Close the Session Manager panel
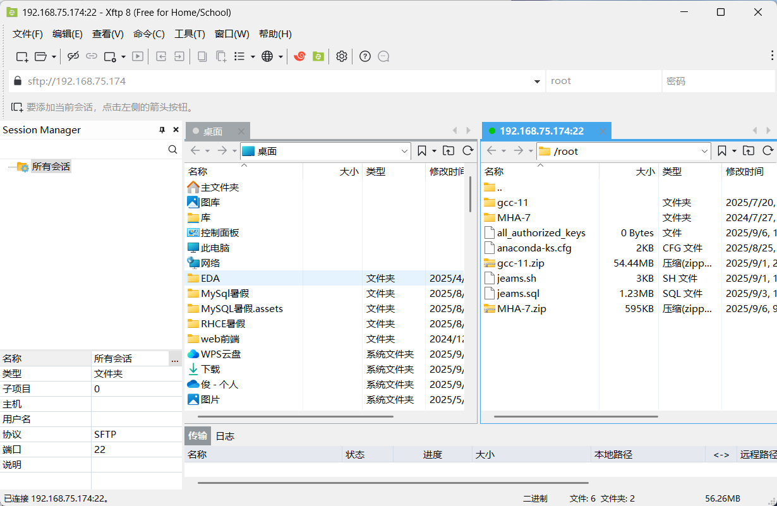The height and width of the screenshot is (506, 777). click(176, 130)
